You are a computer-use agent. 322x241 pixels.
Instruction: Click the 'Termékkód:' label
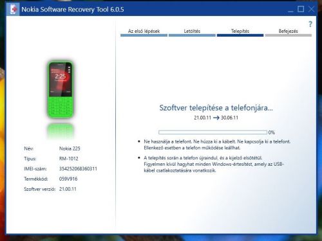click(36, 179)
